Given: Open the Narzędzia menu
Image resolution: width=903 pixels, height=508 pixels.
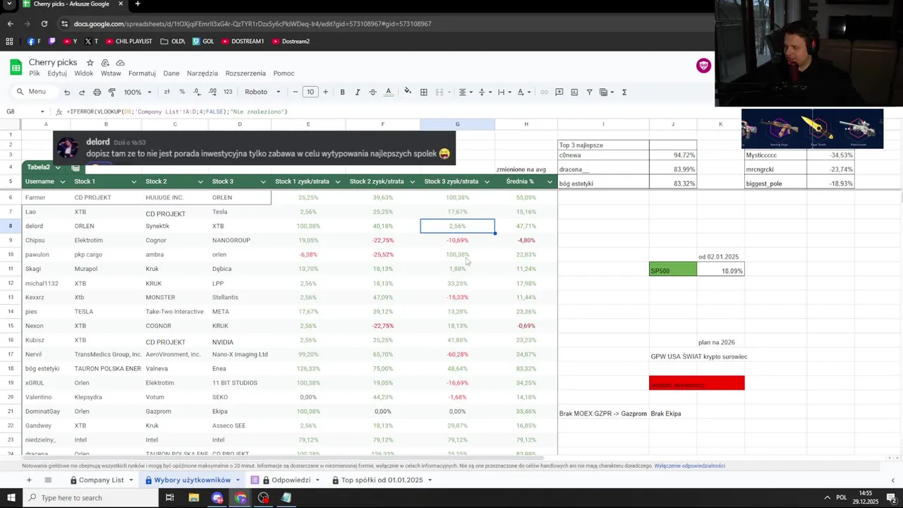Looking at the screenshot, I should pyautogui.click(x=202, y=73).
